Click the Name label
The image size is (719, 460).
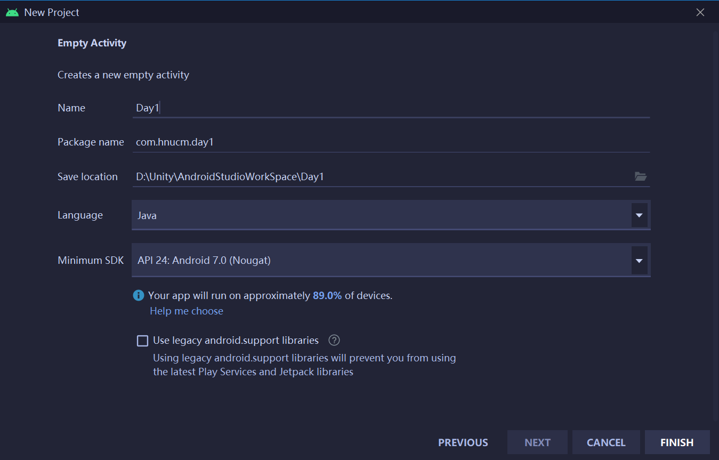click(x=71, y=108)
